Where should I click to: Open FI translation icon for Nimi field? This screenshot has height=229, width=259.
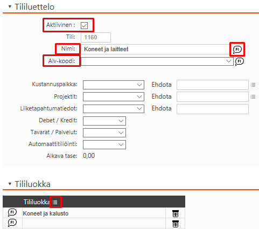point(237,50)
